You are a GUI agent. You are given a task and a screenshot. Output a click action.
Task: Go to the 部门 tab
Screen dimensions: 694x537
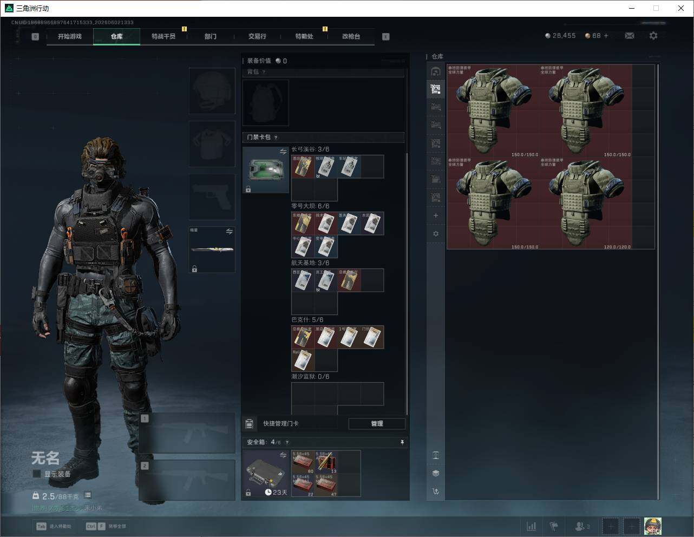(211, 36)
